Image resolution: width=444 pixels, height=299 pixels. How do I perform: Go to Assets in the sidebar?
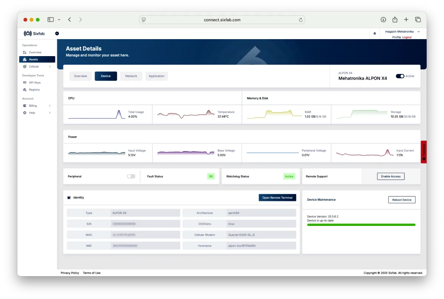point(37,59)
